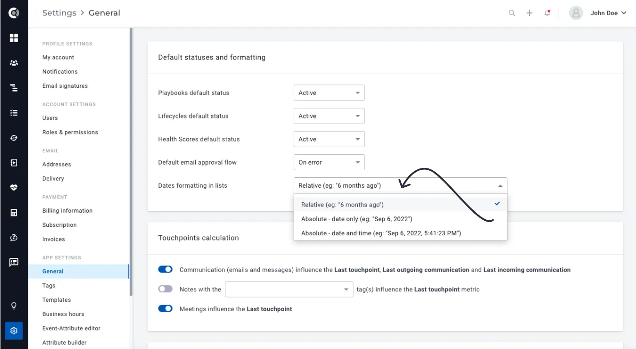
Task: Open the play-document icon in the left rail
Action: point(14,163)
